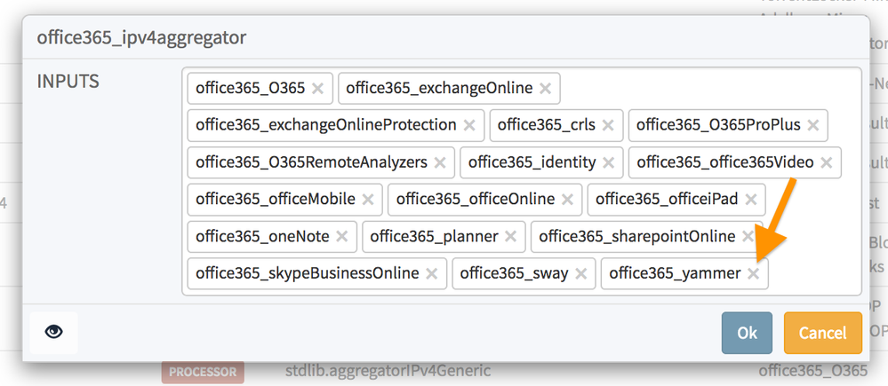Remove the office365_identity input

pos(608,163)
